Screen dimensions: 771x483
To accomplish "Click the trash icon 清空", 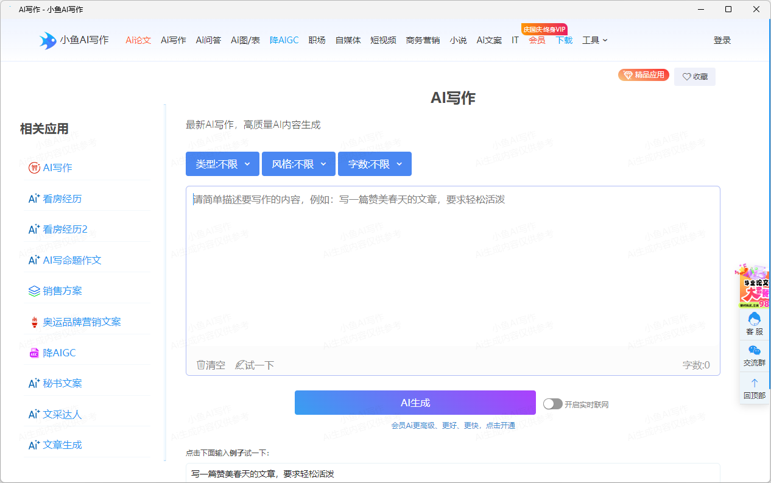I will [201, 365].
